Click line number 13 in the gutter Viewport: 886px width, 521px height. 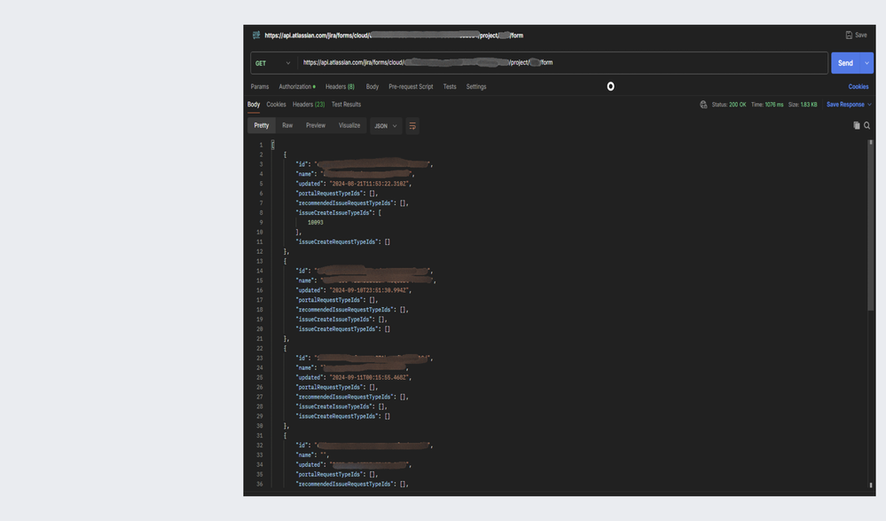pos(260,261)
